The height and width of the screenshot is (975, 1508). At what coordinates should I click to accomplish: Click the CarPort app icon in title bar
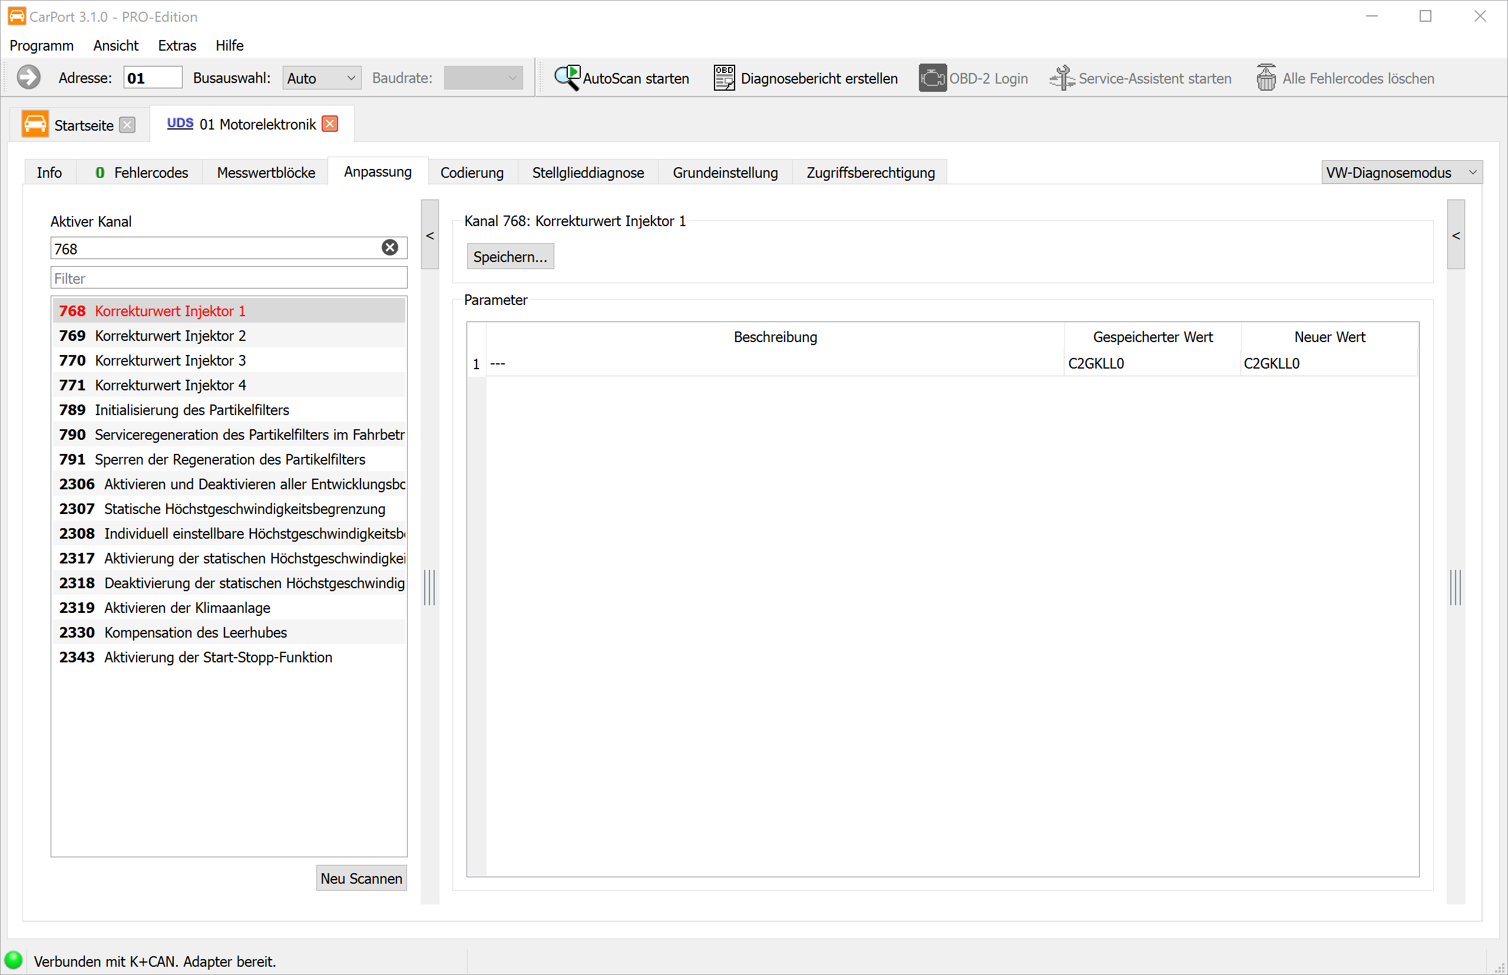[16, 16]
